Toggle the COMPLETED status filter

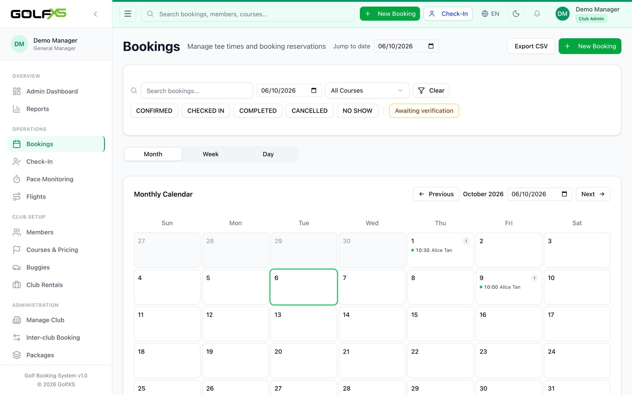(258, 111)
